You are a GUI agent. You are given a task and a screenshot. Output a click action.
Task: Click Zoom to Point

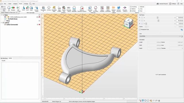point(140,11)
